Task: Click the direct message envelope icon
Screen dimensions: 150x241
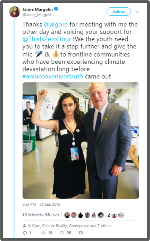Action: point(81,233)
